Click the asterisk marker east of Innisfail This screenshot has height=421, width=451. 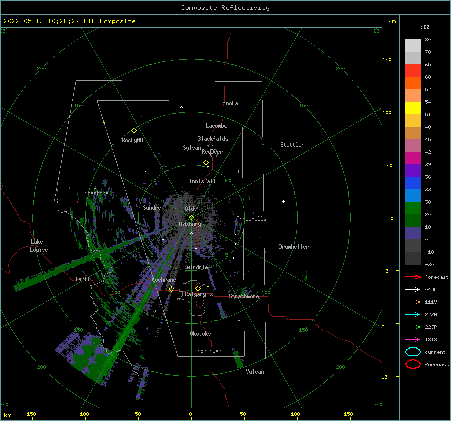coord(238,172)
